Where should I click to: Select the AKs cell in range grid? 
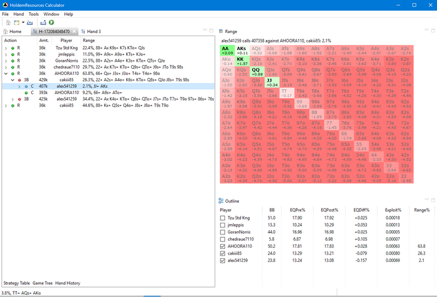242,51
